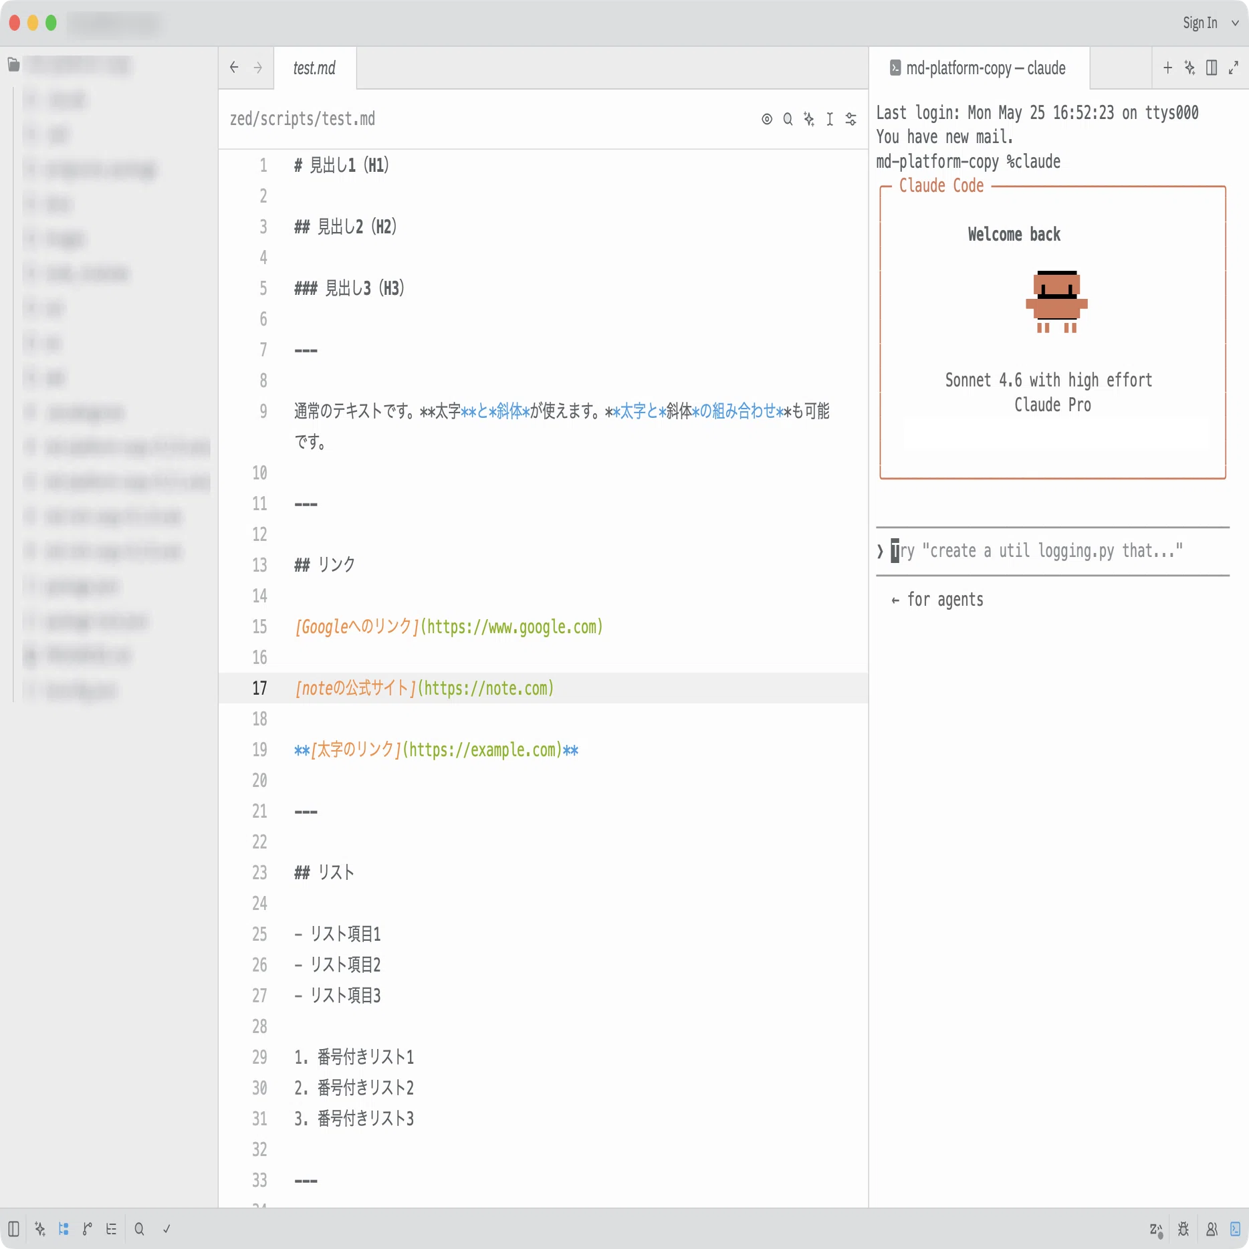Image resolution: width=1249 pixels, height=1249 pixels.
Task: Open a new terminal with the plus icon
Action: tap(1167, 68)
